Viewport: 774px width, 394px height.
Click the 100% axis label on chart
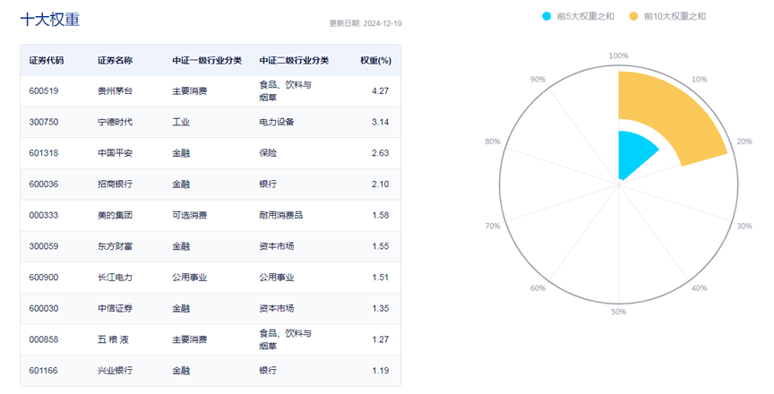618,56
